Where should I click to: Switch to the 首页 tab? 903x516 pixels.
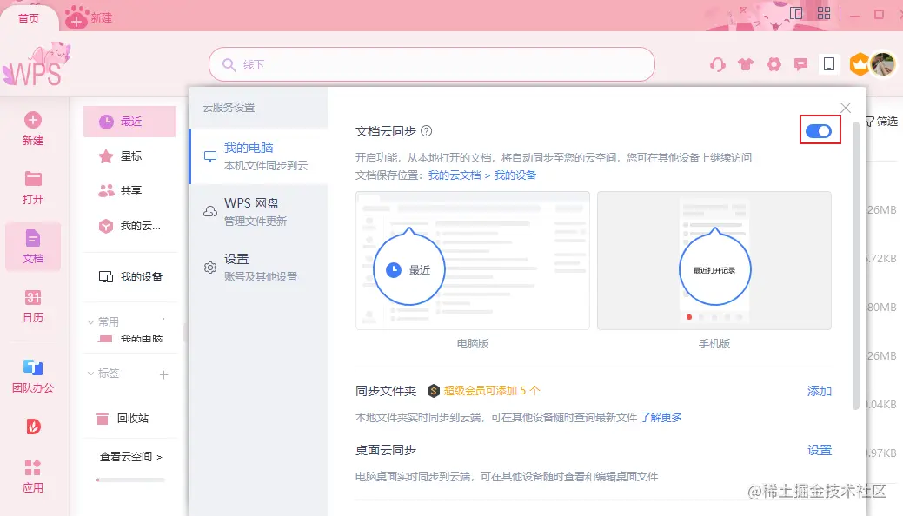click(29, 18)
